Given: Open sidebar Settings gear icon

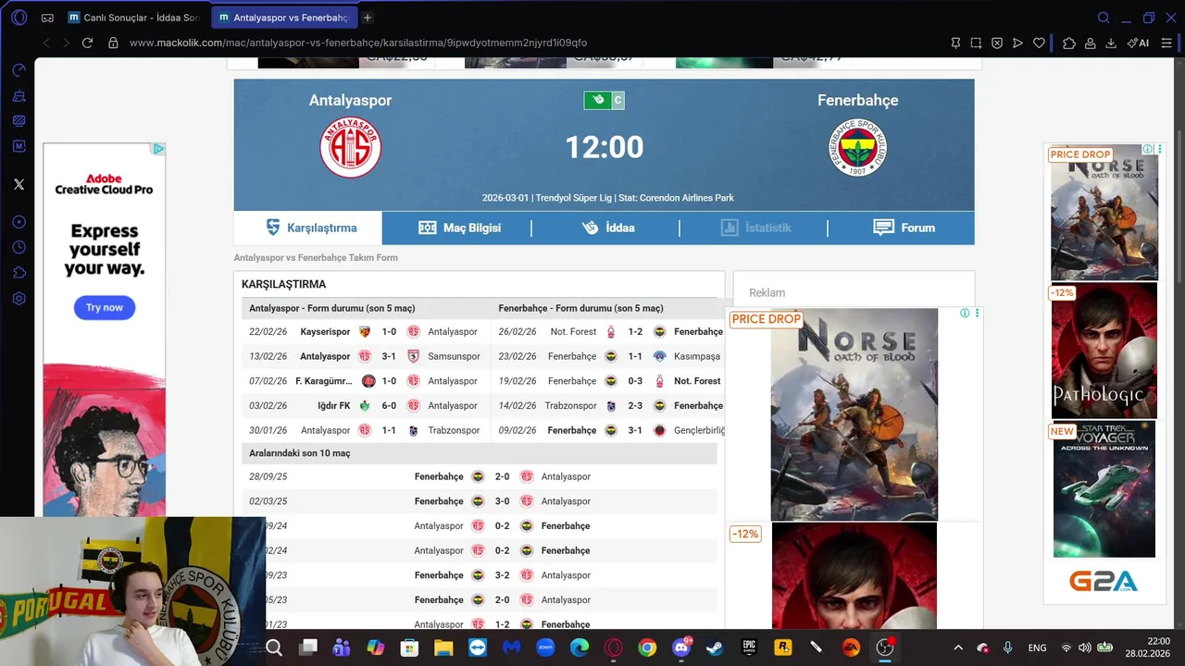Looking at the screenshot, I should coord(19,299).
